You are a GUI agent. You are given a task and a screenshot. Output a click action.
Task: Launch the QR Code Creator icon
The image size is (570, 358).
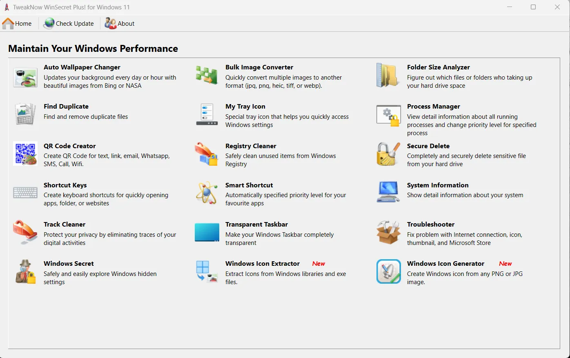coord(25,153)
